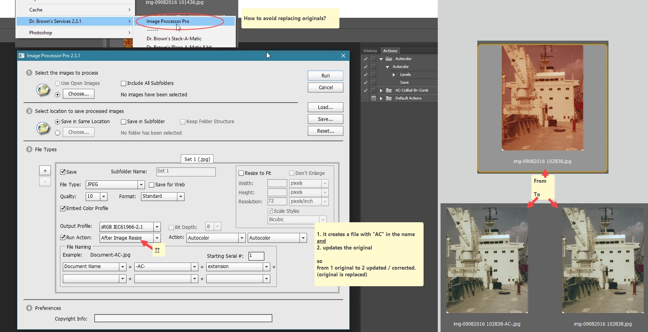The image size is (648, 332).
Task: Tick the Save for Web checkbox
Action: 151,185
